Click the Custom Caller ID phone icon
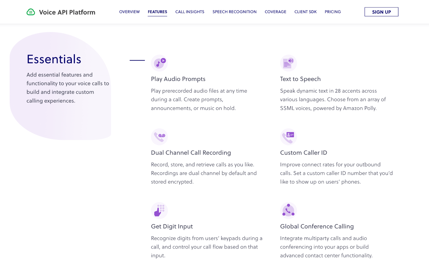The width and height of the screenshot is (429, 272). 288,137
